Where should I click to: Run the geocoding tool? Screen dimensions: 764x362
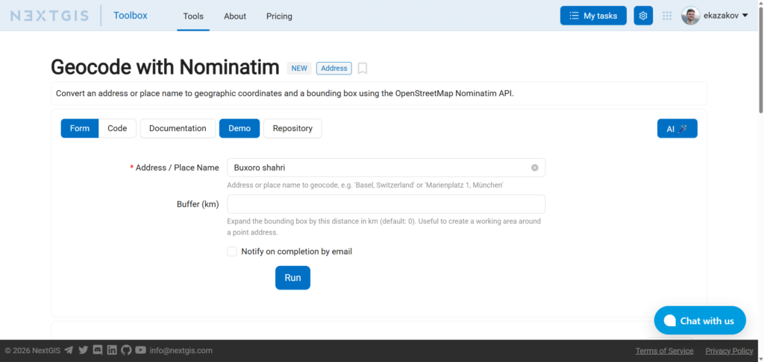tap(292, 278)
